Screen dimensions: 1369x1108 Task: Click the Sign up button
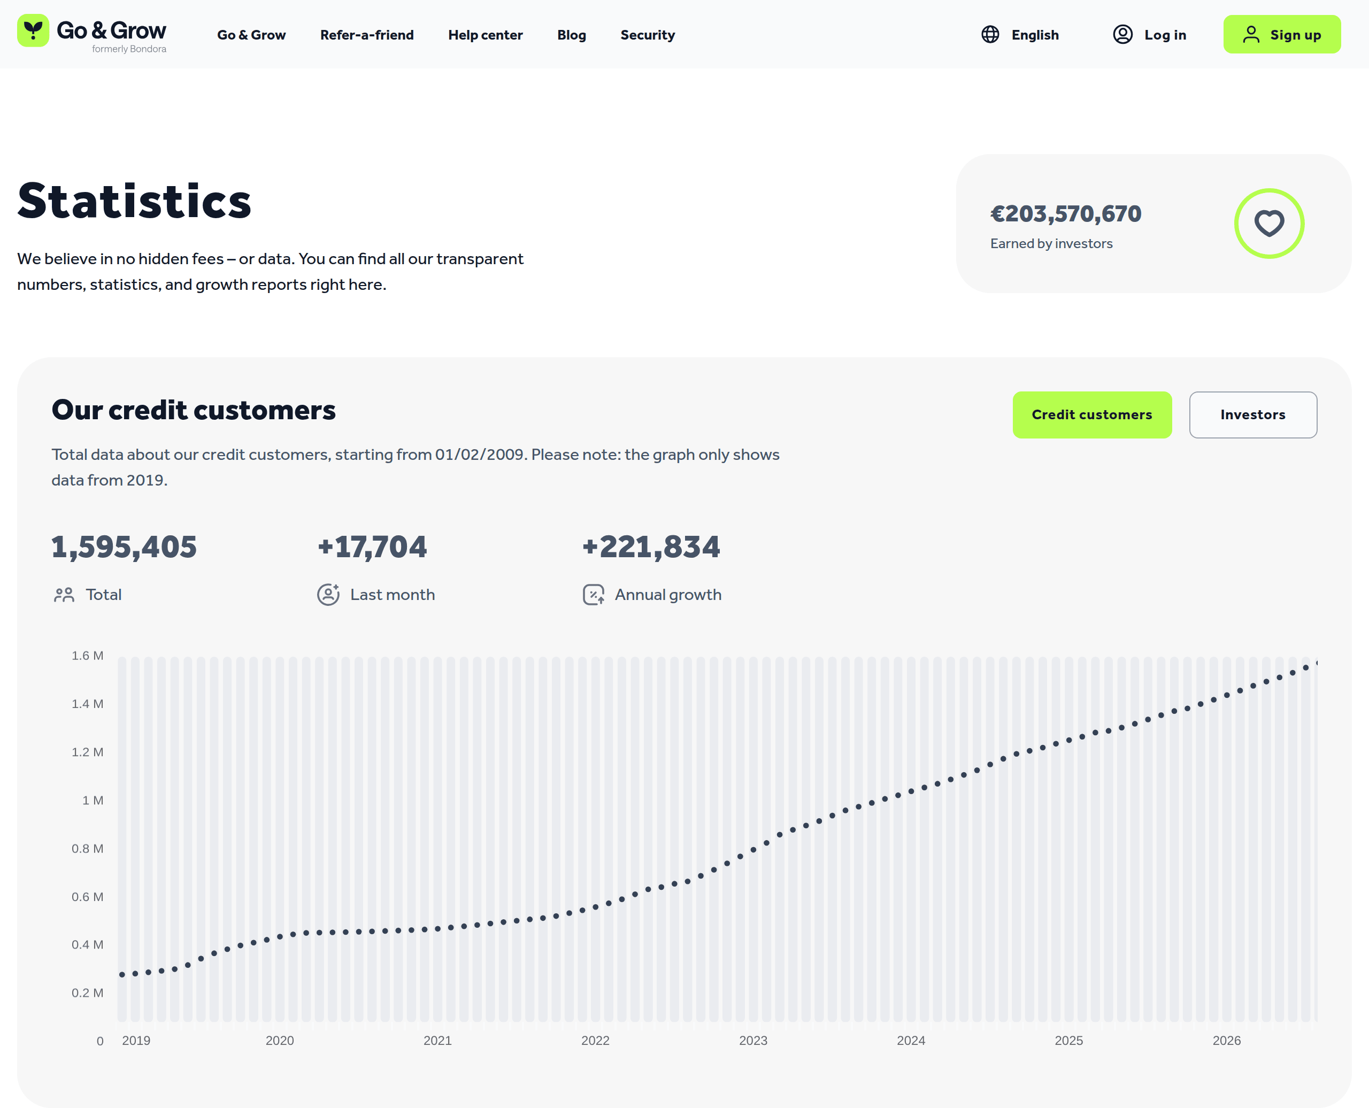point(1281,34)
